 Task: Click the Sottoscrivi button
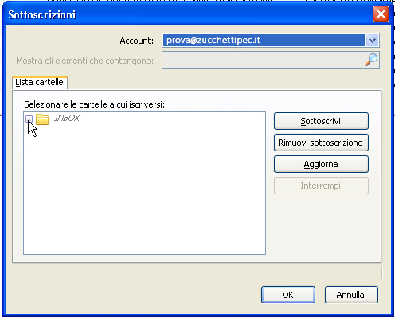(x=321, y=121)
